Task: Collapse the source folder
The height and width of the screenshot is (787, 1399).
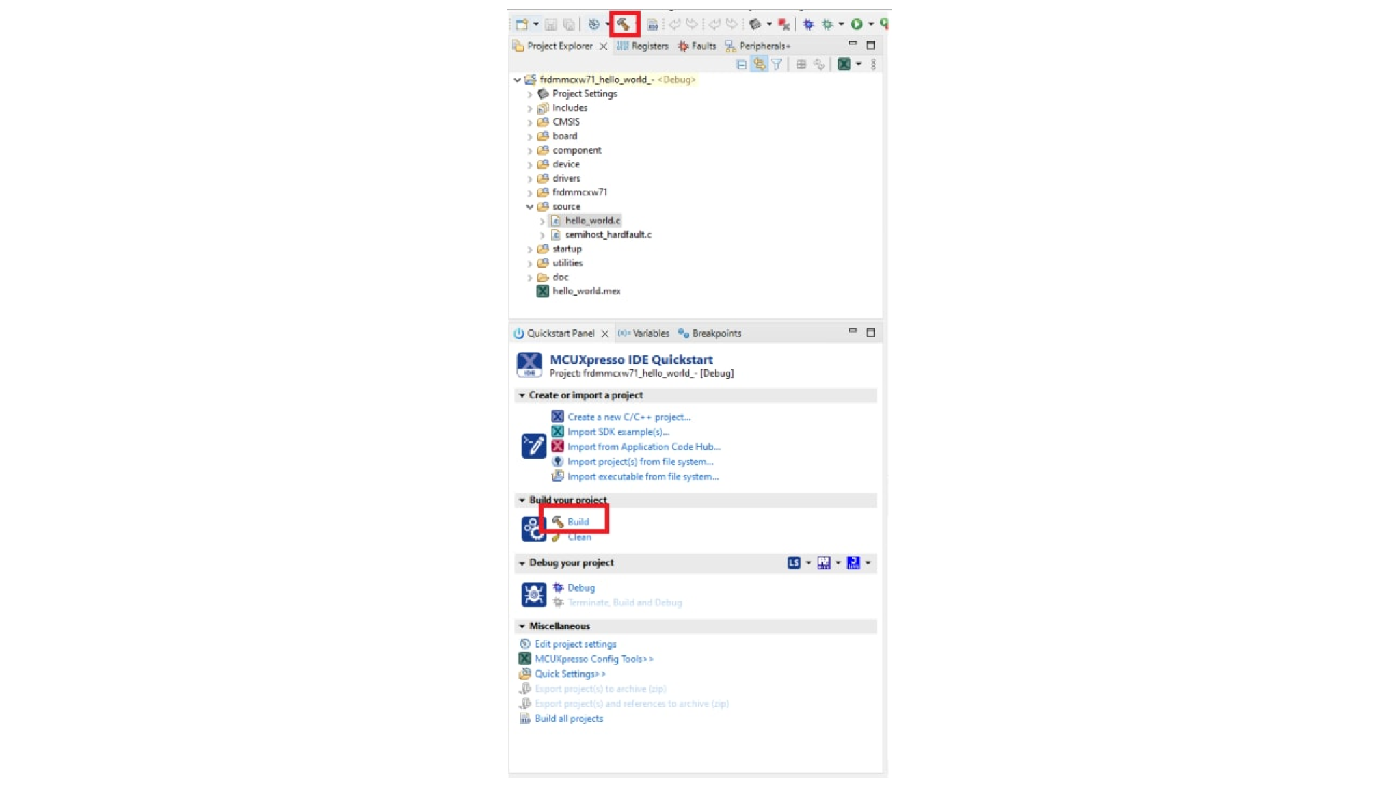Action: (529, 206)
